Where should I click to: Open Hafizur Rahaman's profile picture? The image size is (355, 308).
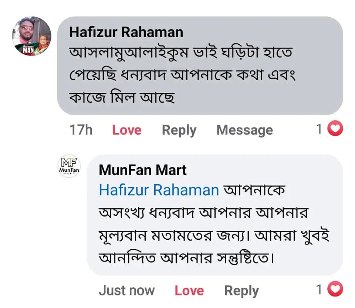[32, 36]
